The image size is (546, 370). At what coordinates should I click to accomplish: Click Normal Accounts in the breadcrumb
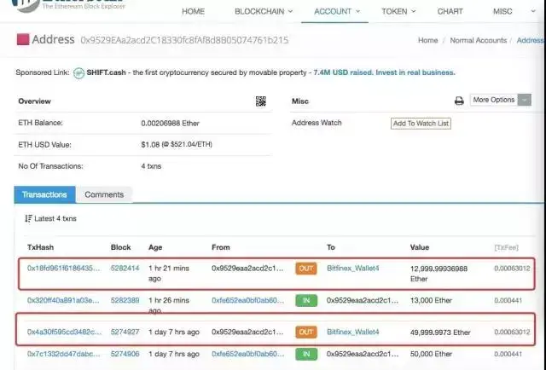pyautogui.click(x=478, y=40)
